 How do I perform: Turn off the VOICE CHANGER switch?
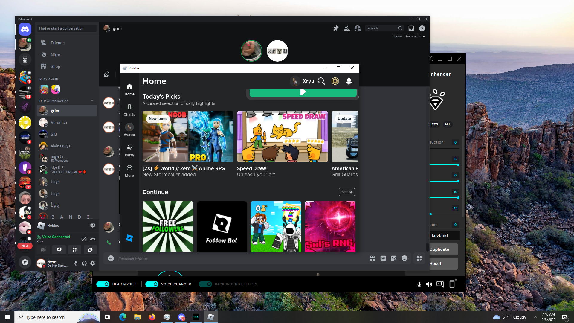point(152,284)
